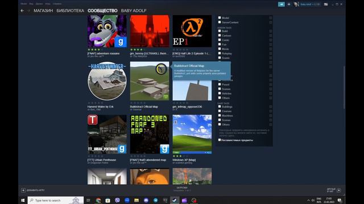Click the exclude box beside Cartoon tag
The width and height of the screenshot is (364, 204).
click(271, 36)
